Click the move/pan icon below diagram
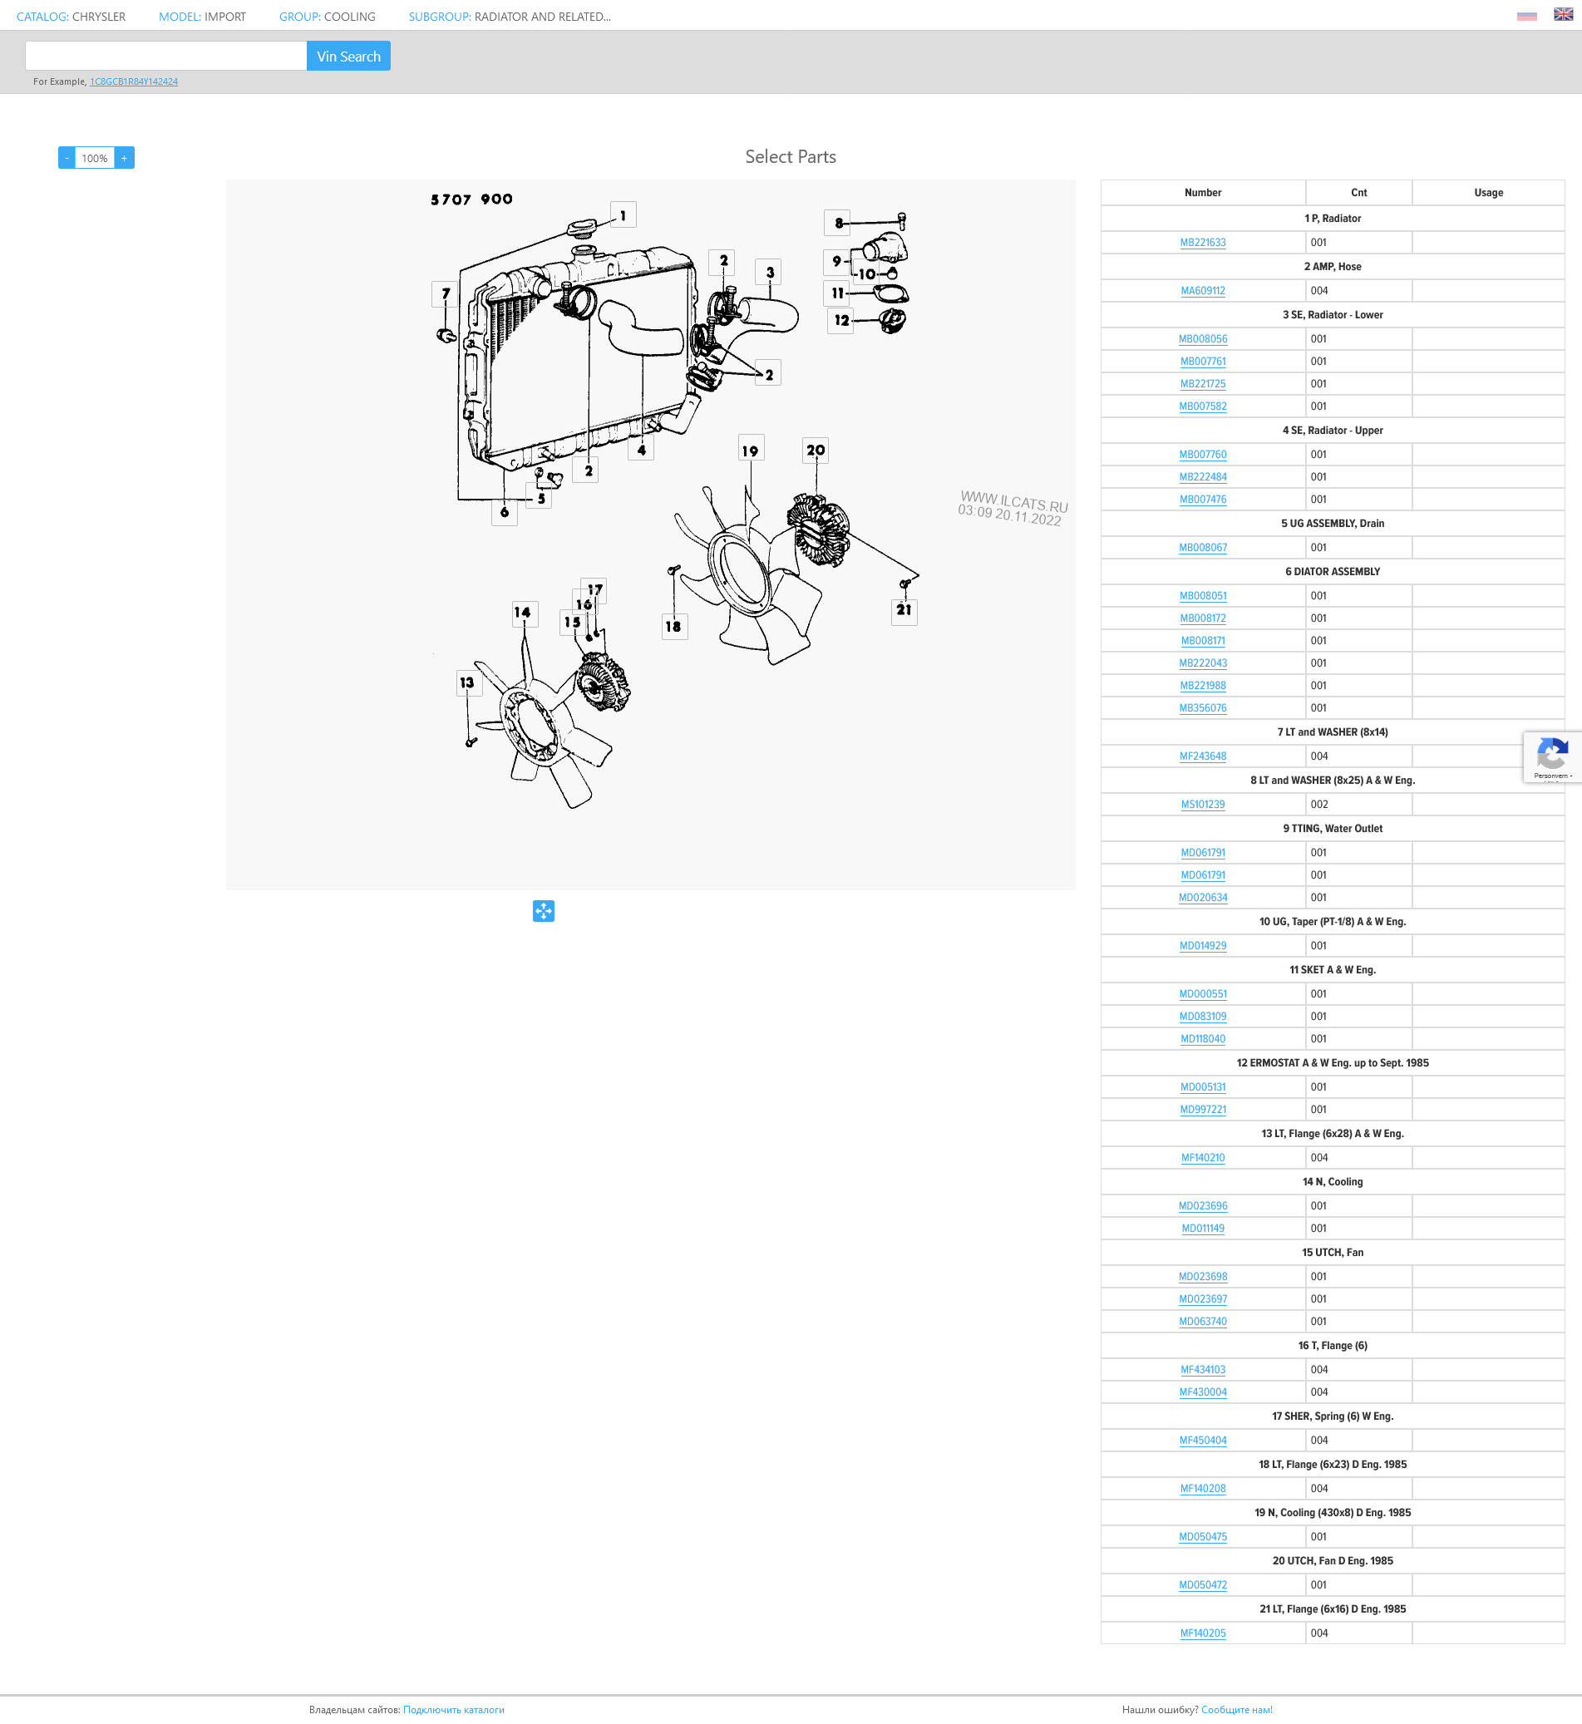This screenshot has width=1582, height=1724. click(x=543, y=911)
